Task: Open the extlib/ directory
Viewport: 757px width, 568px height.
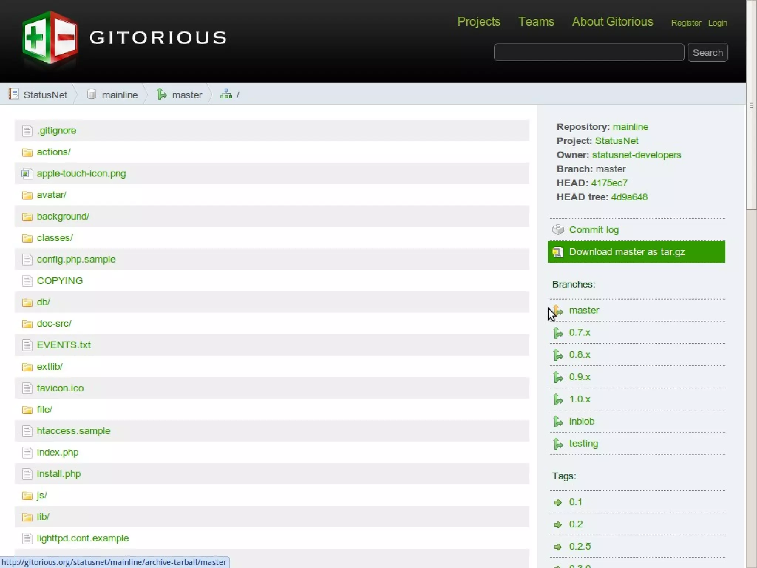Action: (x=50, y=366)
